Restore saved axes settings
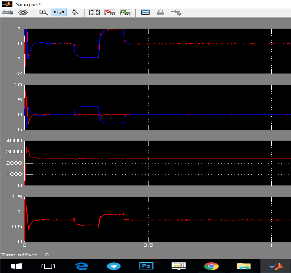Image resolution: width=291 pixels, height=273 pixels. [x=125, y=12]
